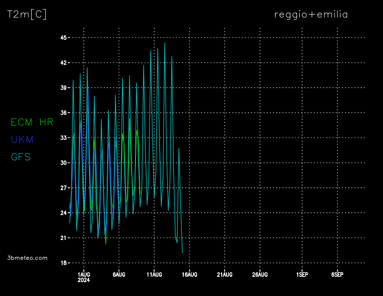Click the 21AUG date label
Viewport: 383px width, 296px height.
[x=225, y=274]
